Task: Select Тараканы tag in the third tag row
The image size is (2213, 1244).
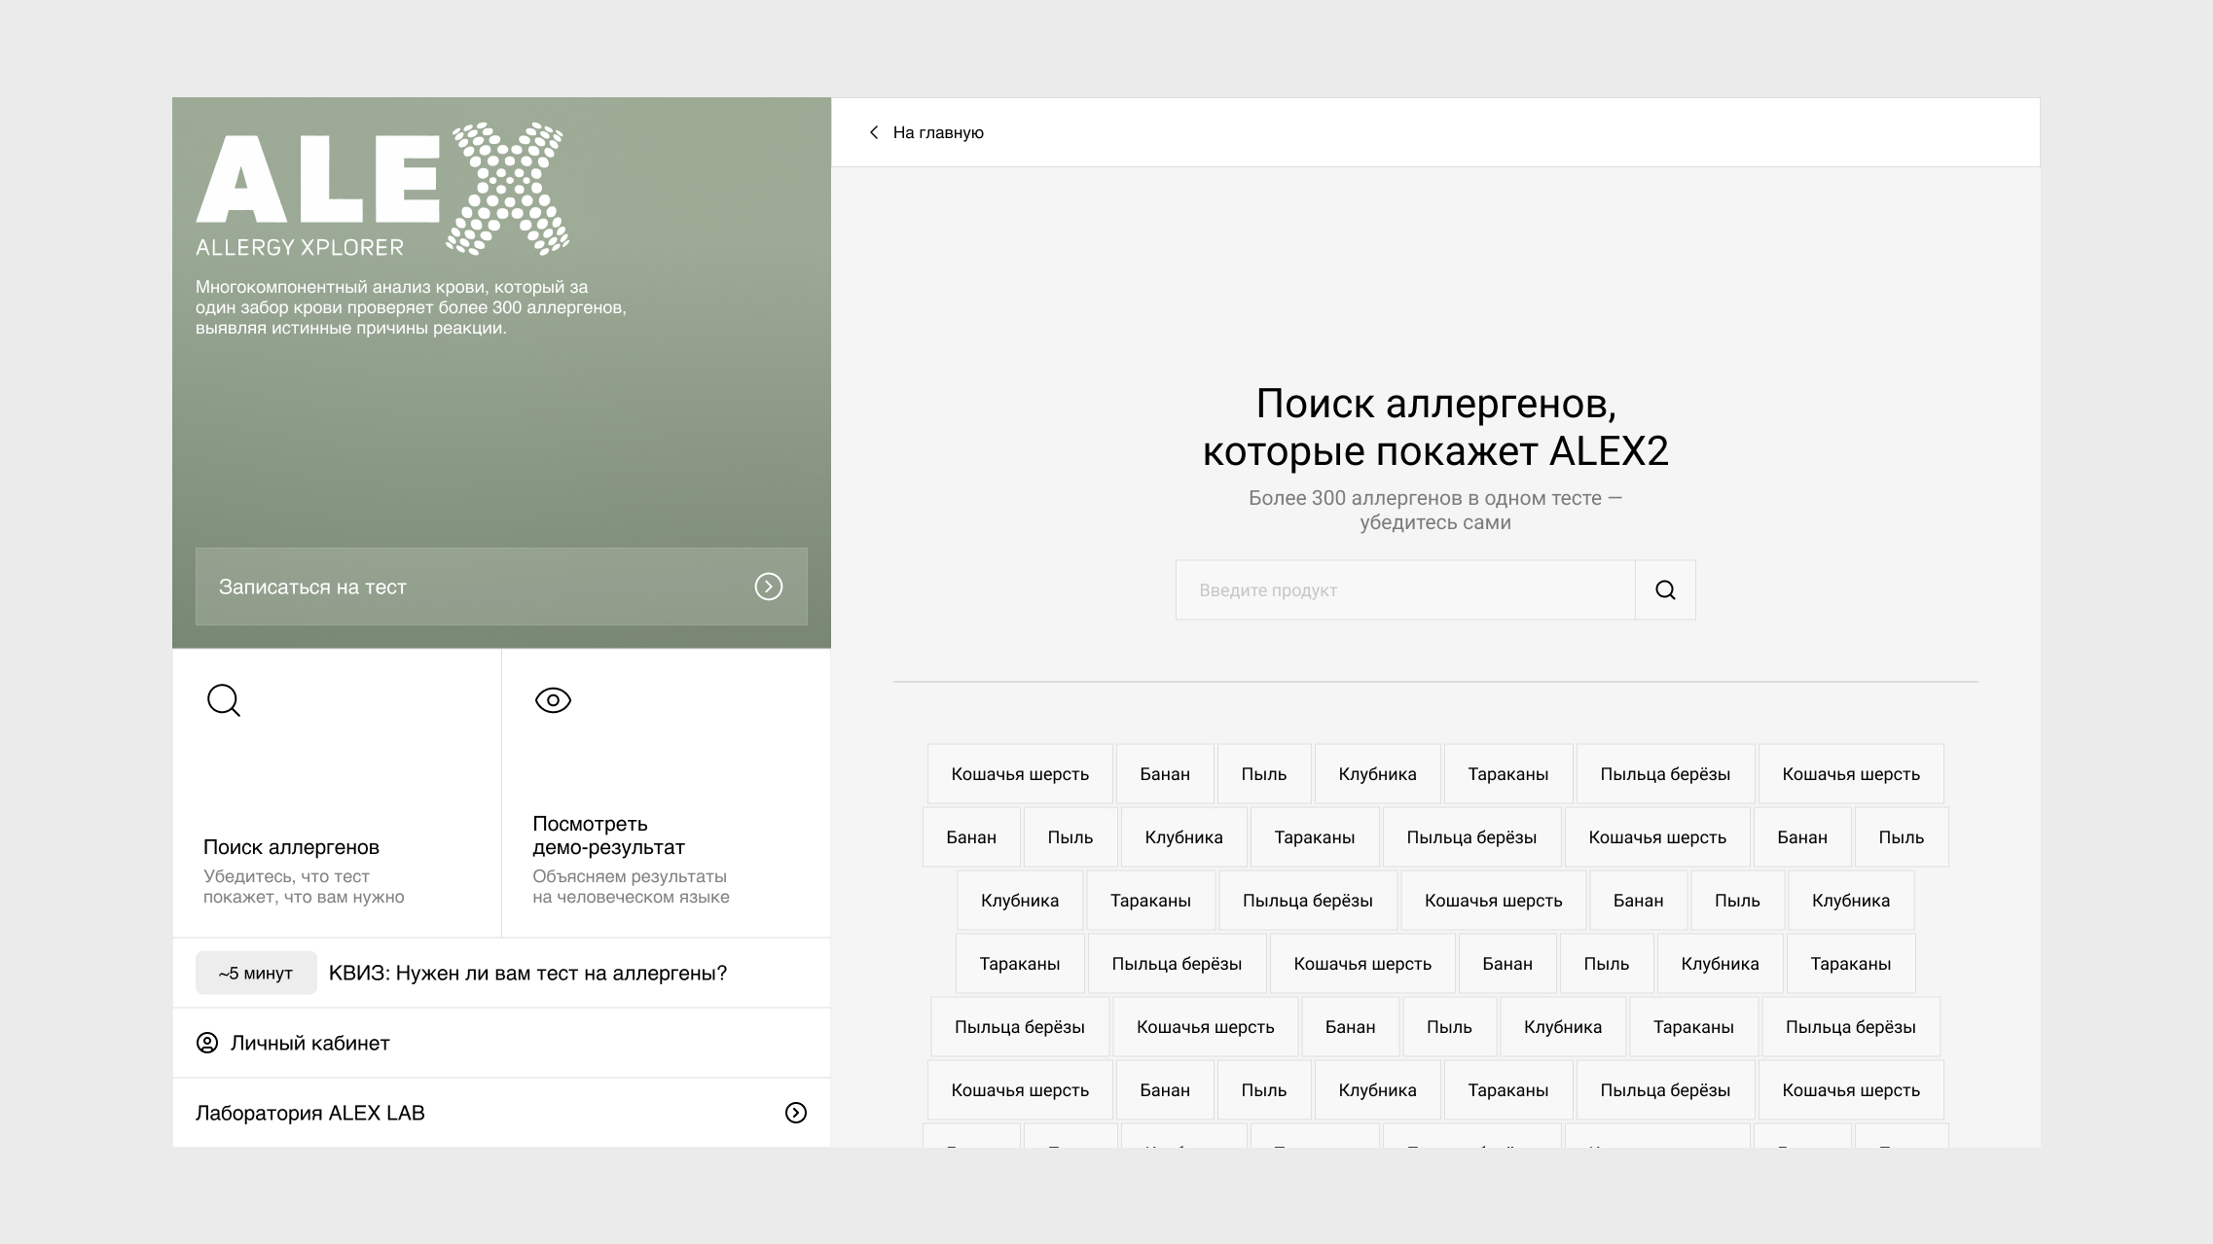Action: point(1150,901)
